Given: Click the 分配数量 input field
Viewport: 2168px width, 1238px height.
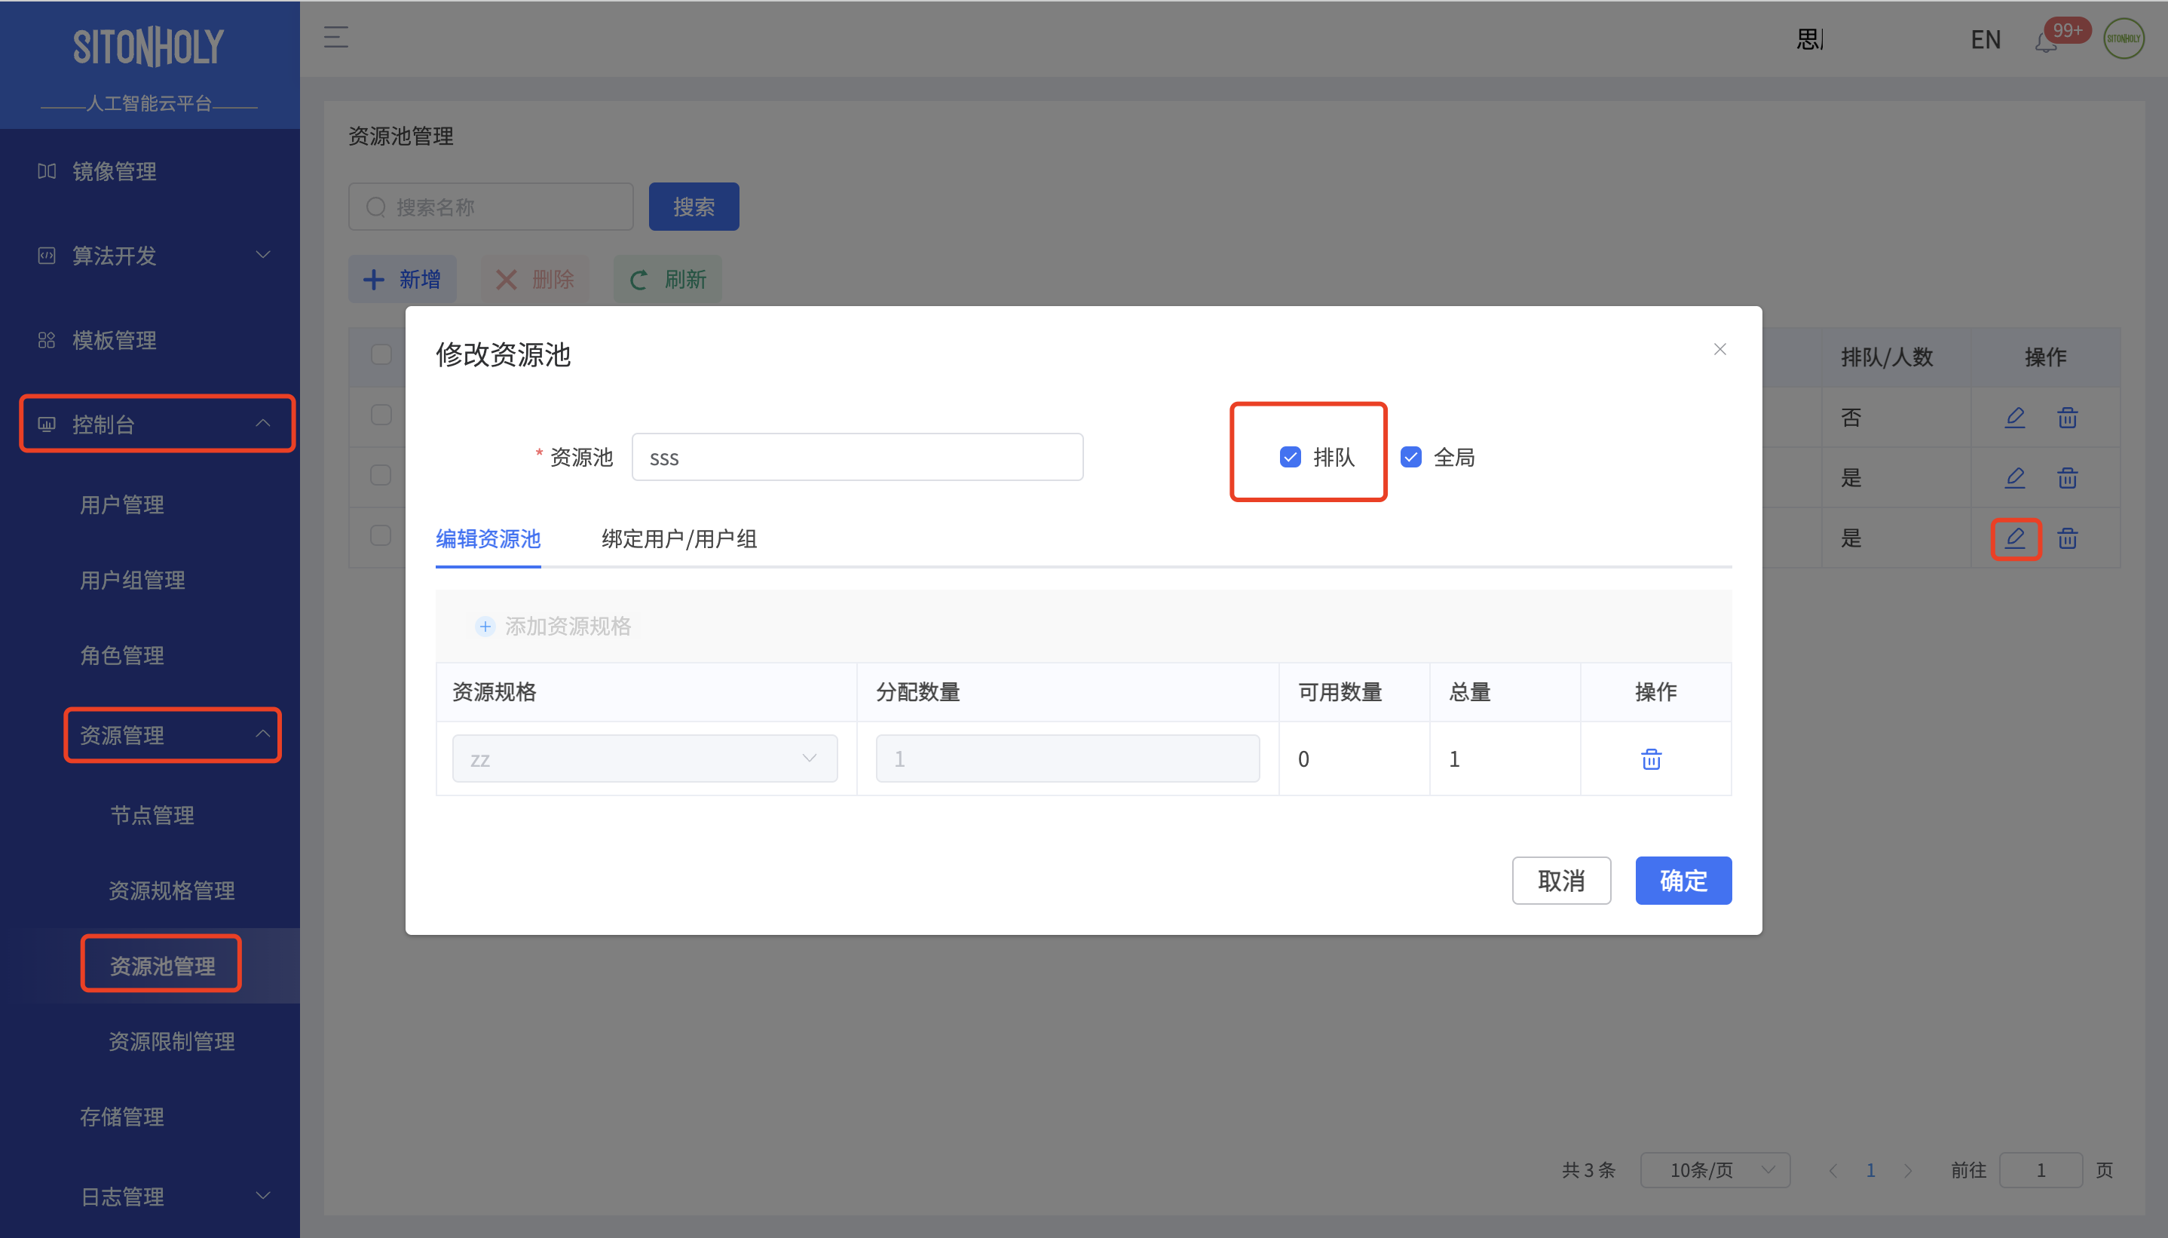Looking at the screenshot, I should [x=1067, y=758].
